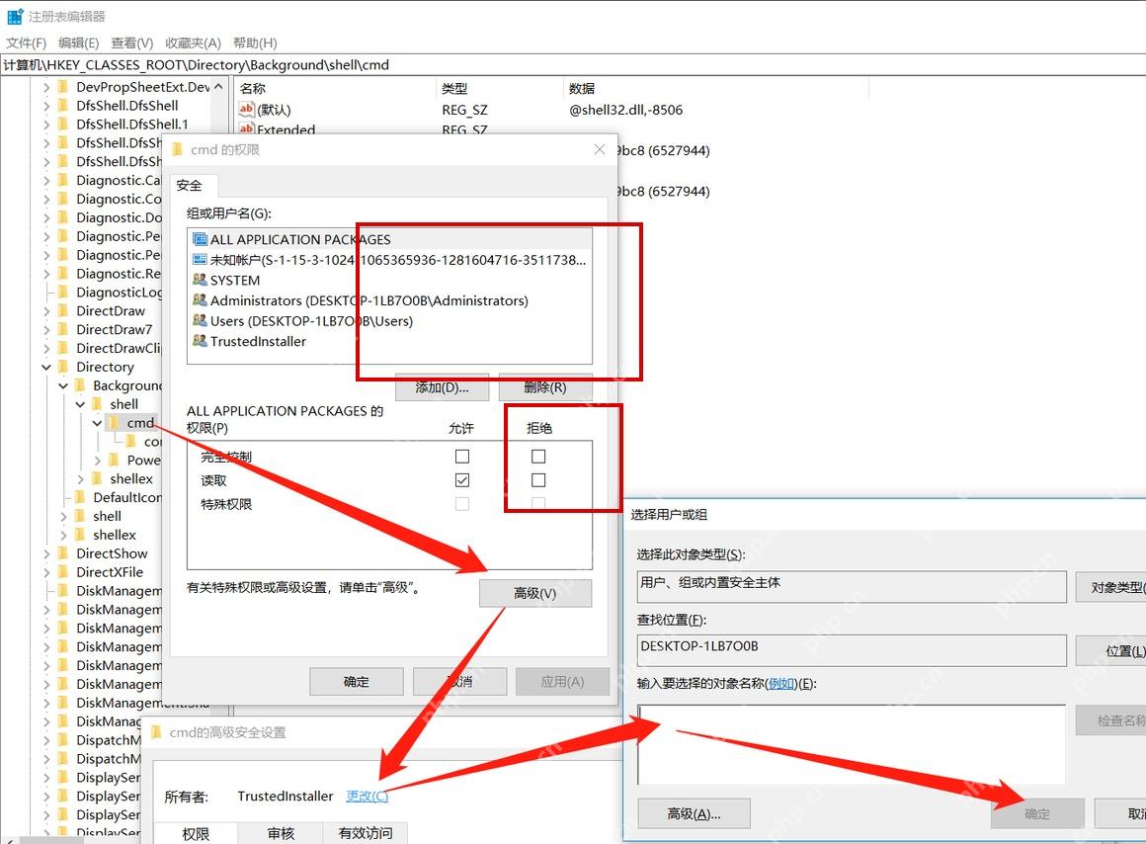Image resolution: width=1146 pixels, height=844 pixels.
Task: Click the Extended string value icon
Action: (246, 129)
